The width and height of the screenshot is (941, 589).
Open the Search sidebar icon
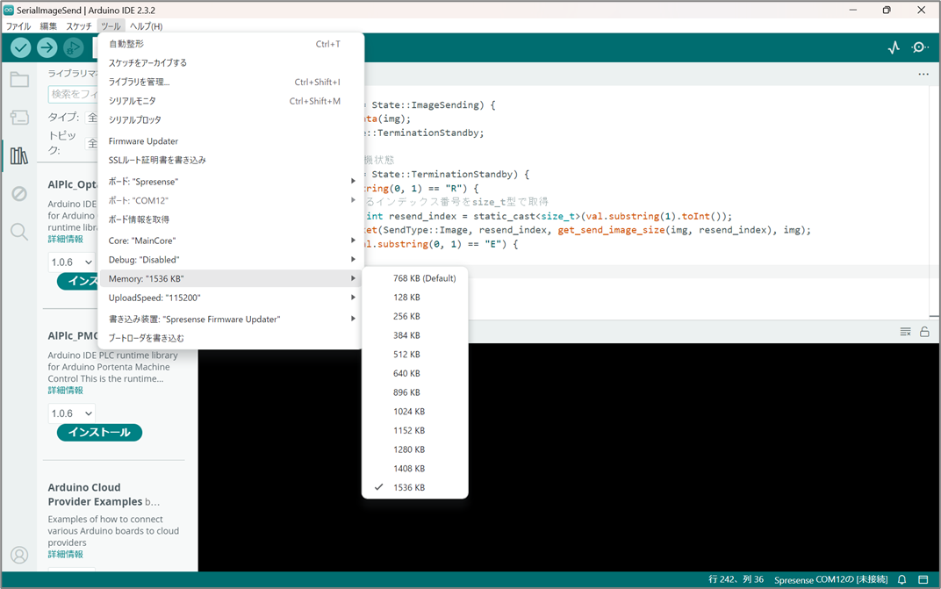19,232
